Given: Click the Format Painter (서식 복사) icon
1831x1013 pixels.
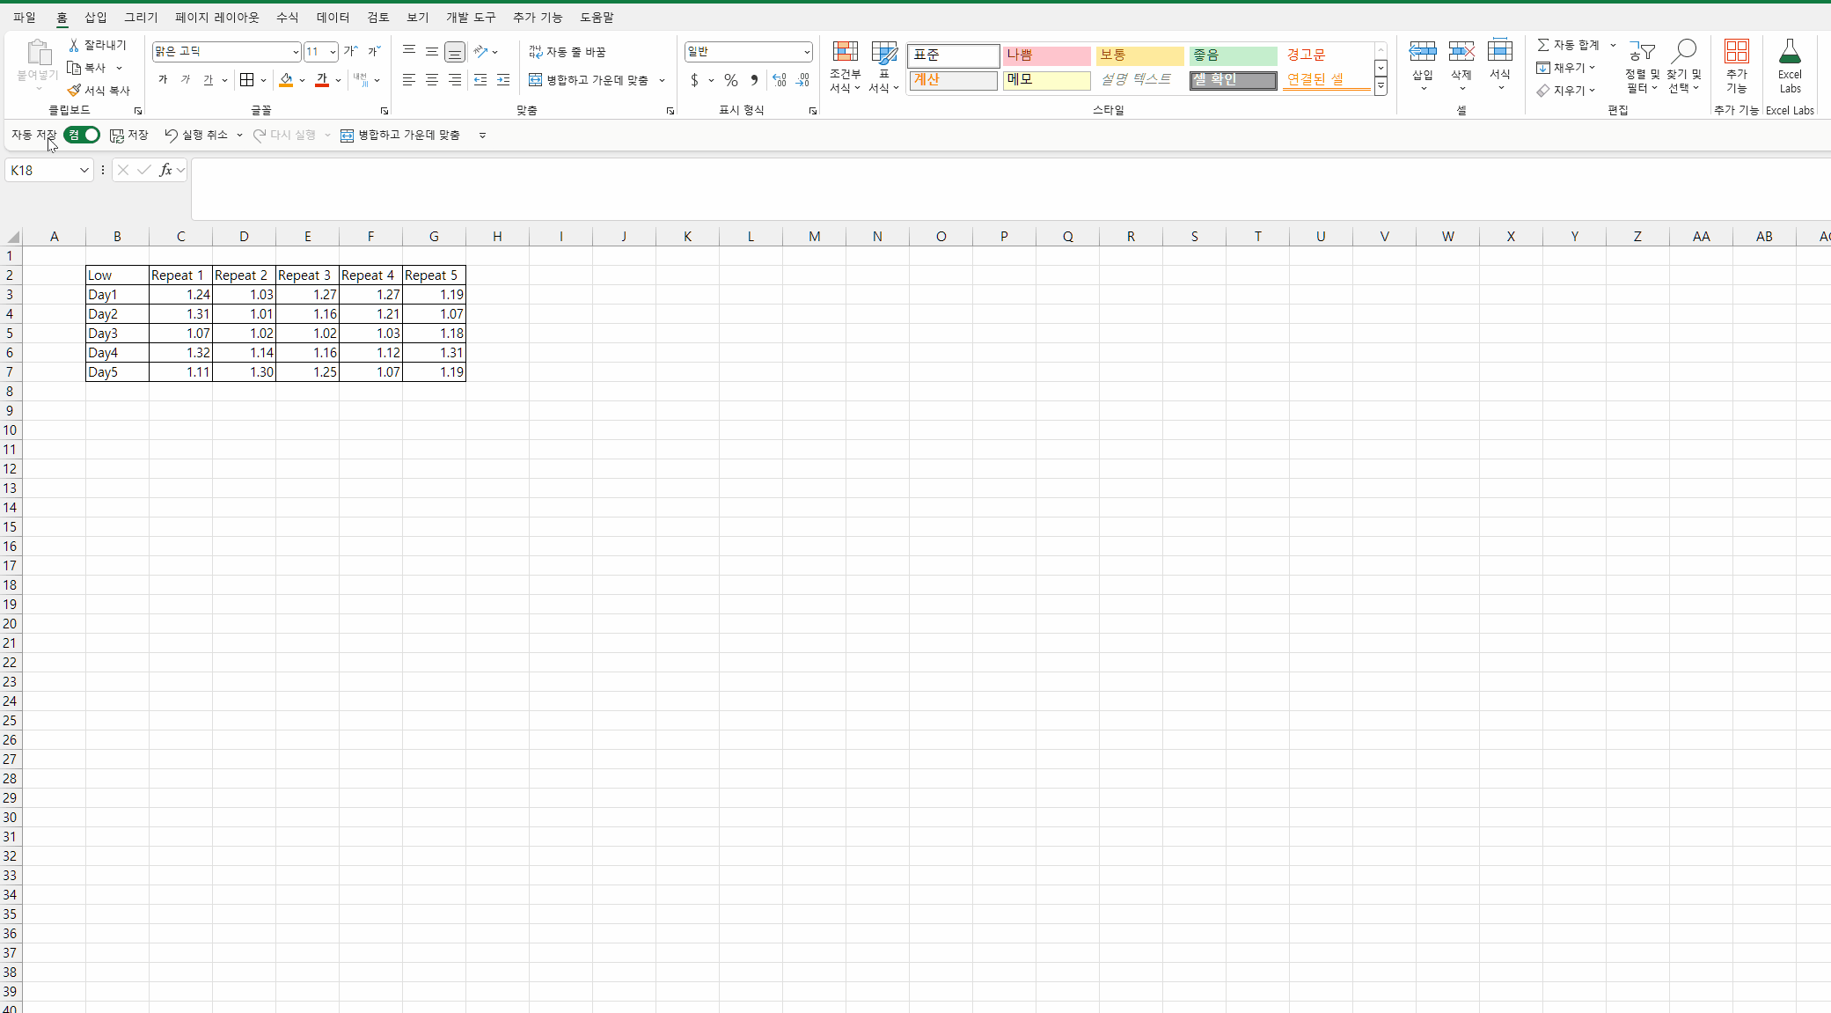Looking at the screenshot, I should pyautogui.click(x=75, y=91).
